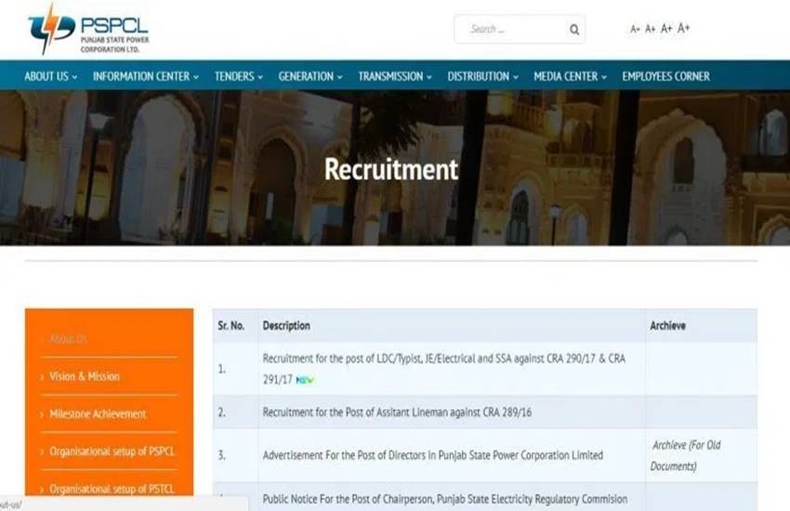Open Archieve (For Old Documents) link
This screenshot has height=511, width=790.
(x=686, y=455)
